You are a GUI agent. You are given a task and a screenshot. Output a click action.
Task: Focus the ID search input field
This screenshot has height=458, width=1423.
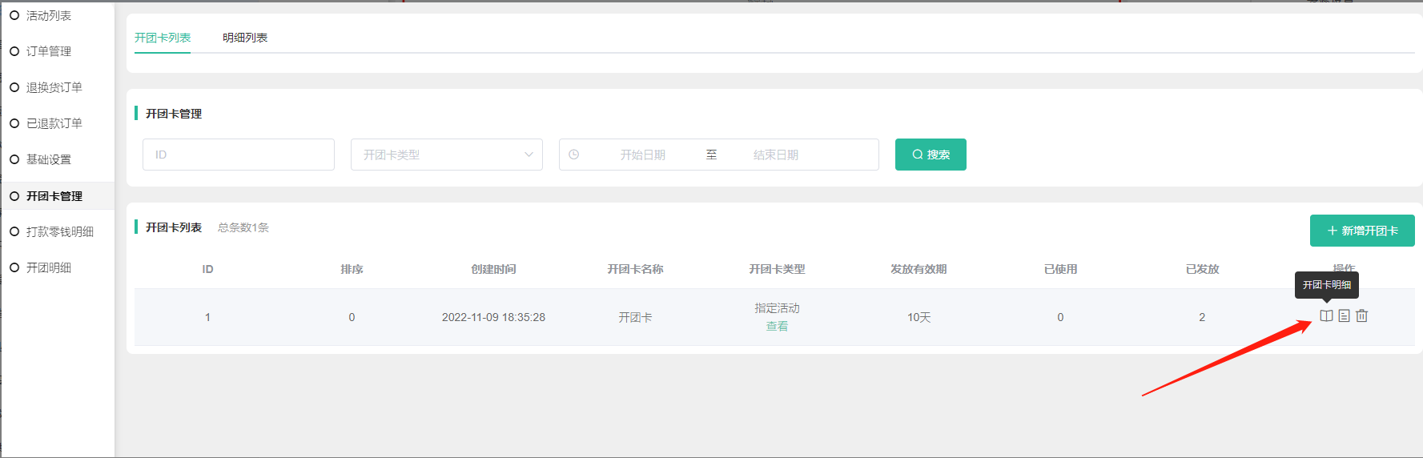click(238, 155)
